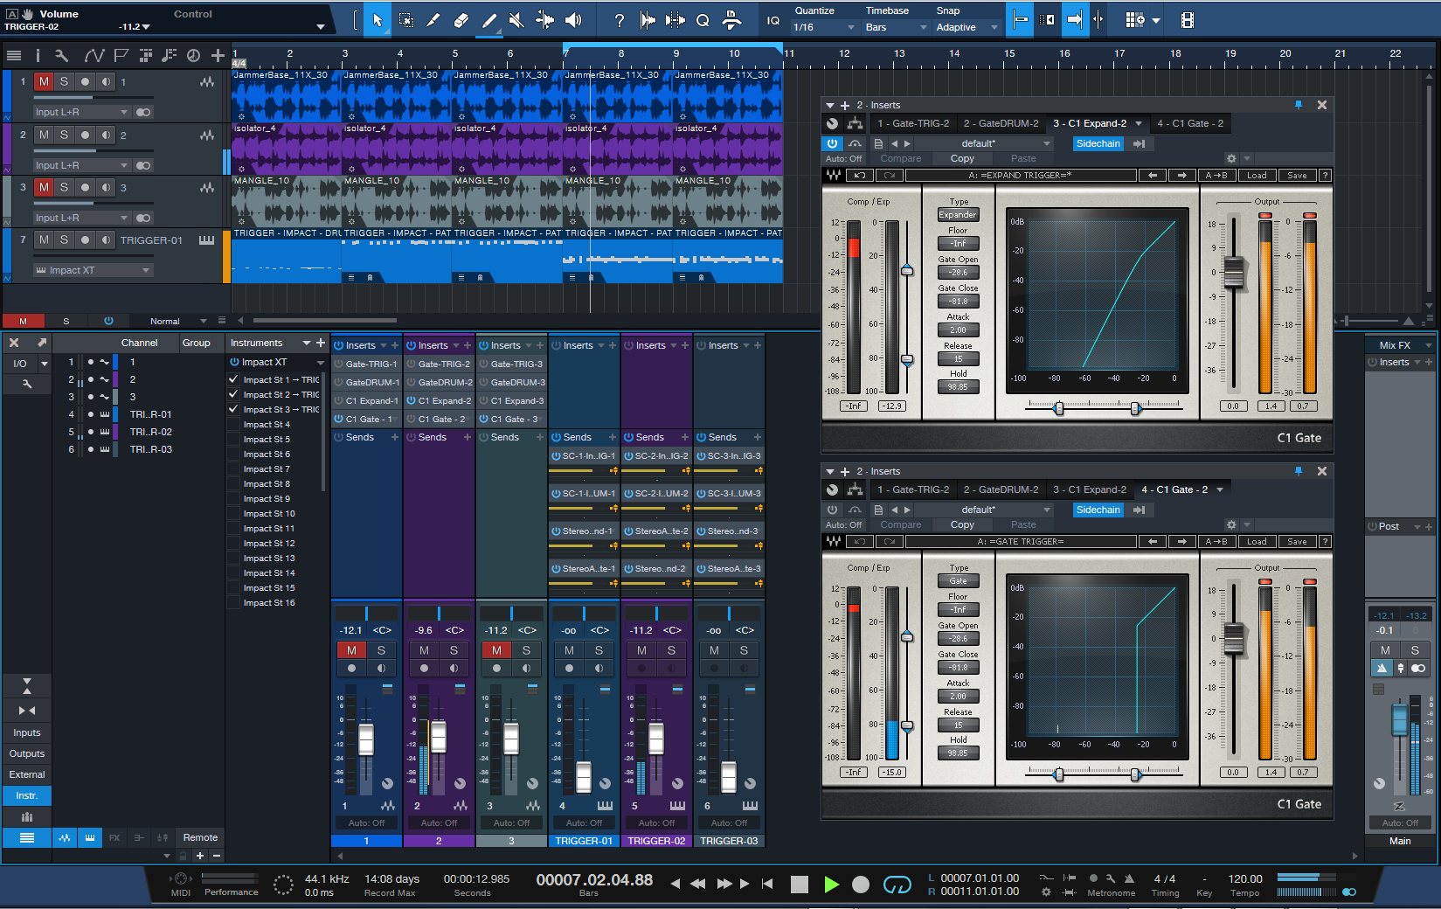
Task: Click Save in C1 Gate Waves toolbar
Action: click(1298, 542)
